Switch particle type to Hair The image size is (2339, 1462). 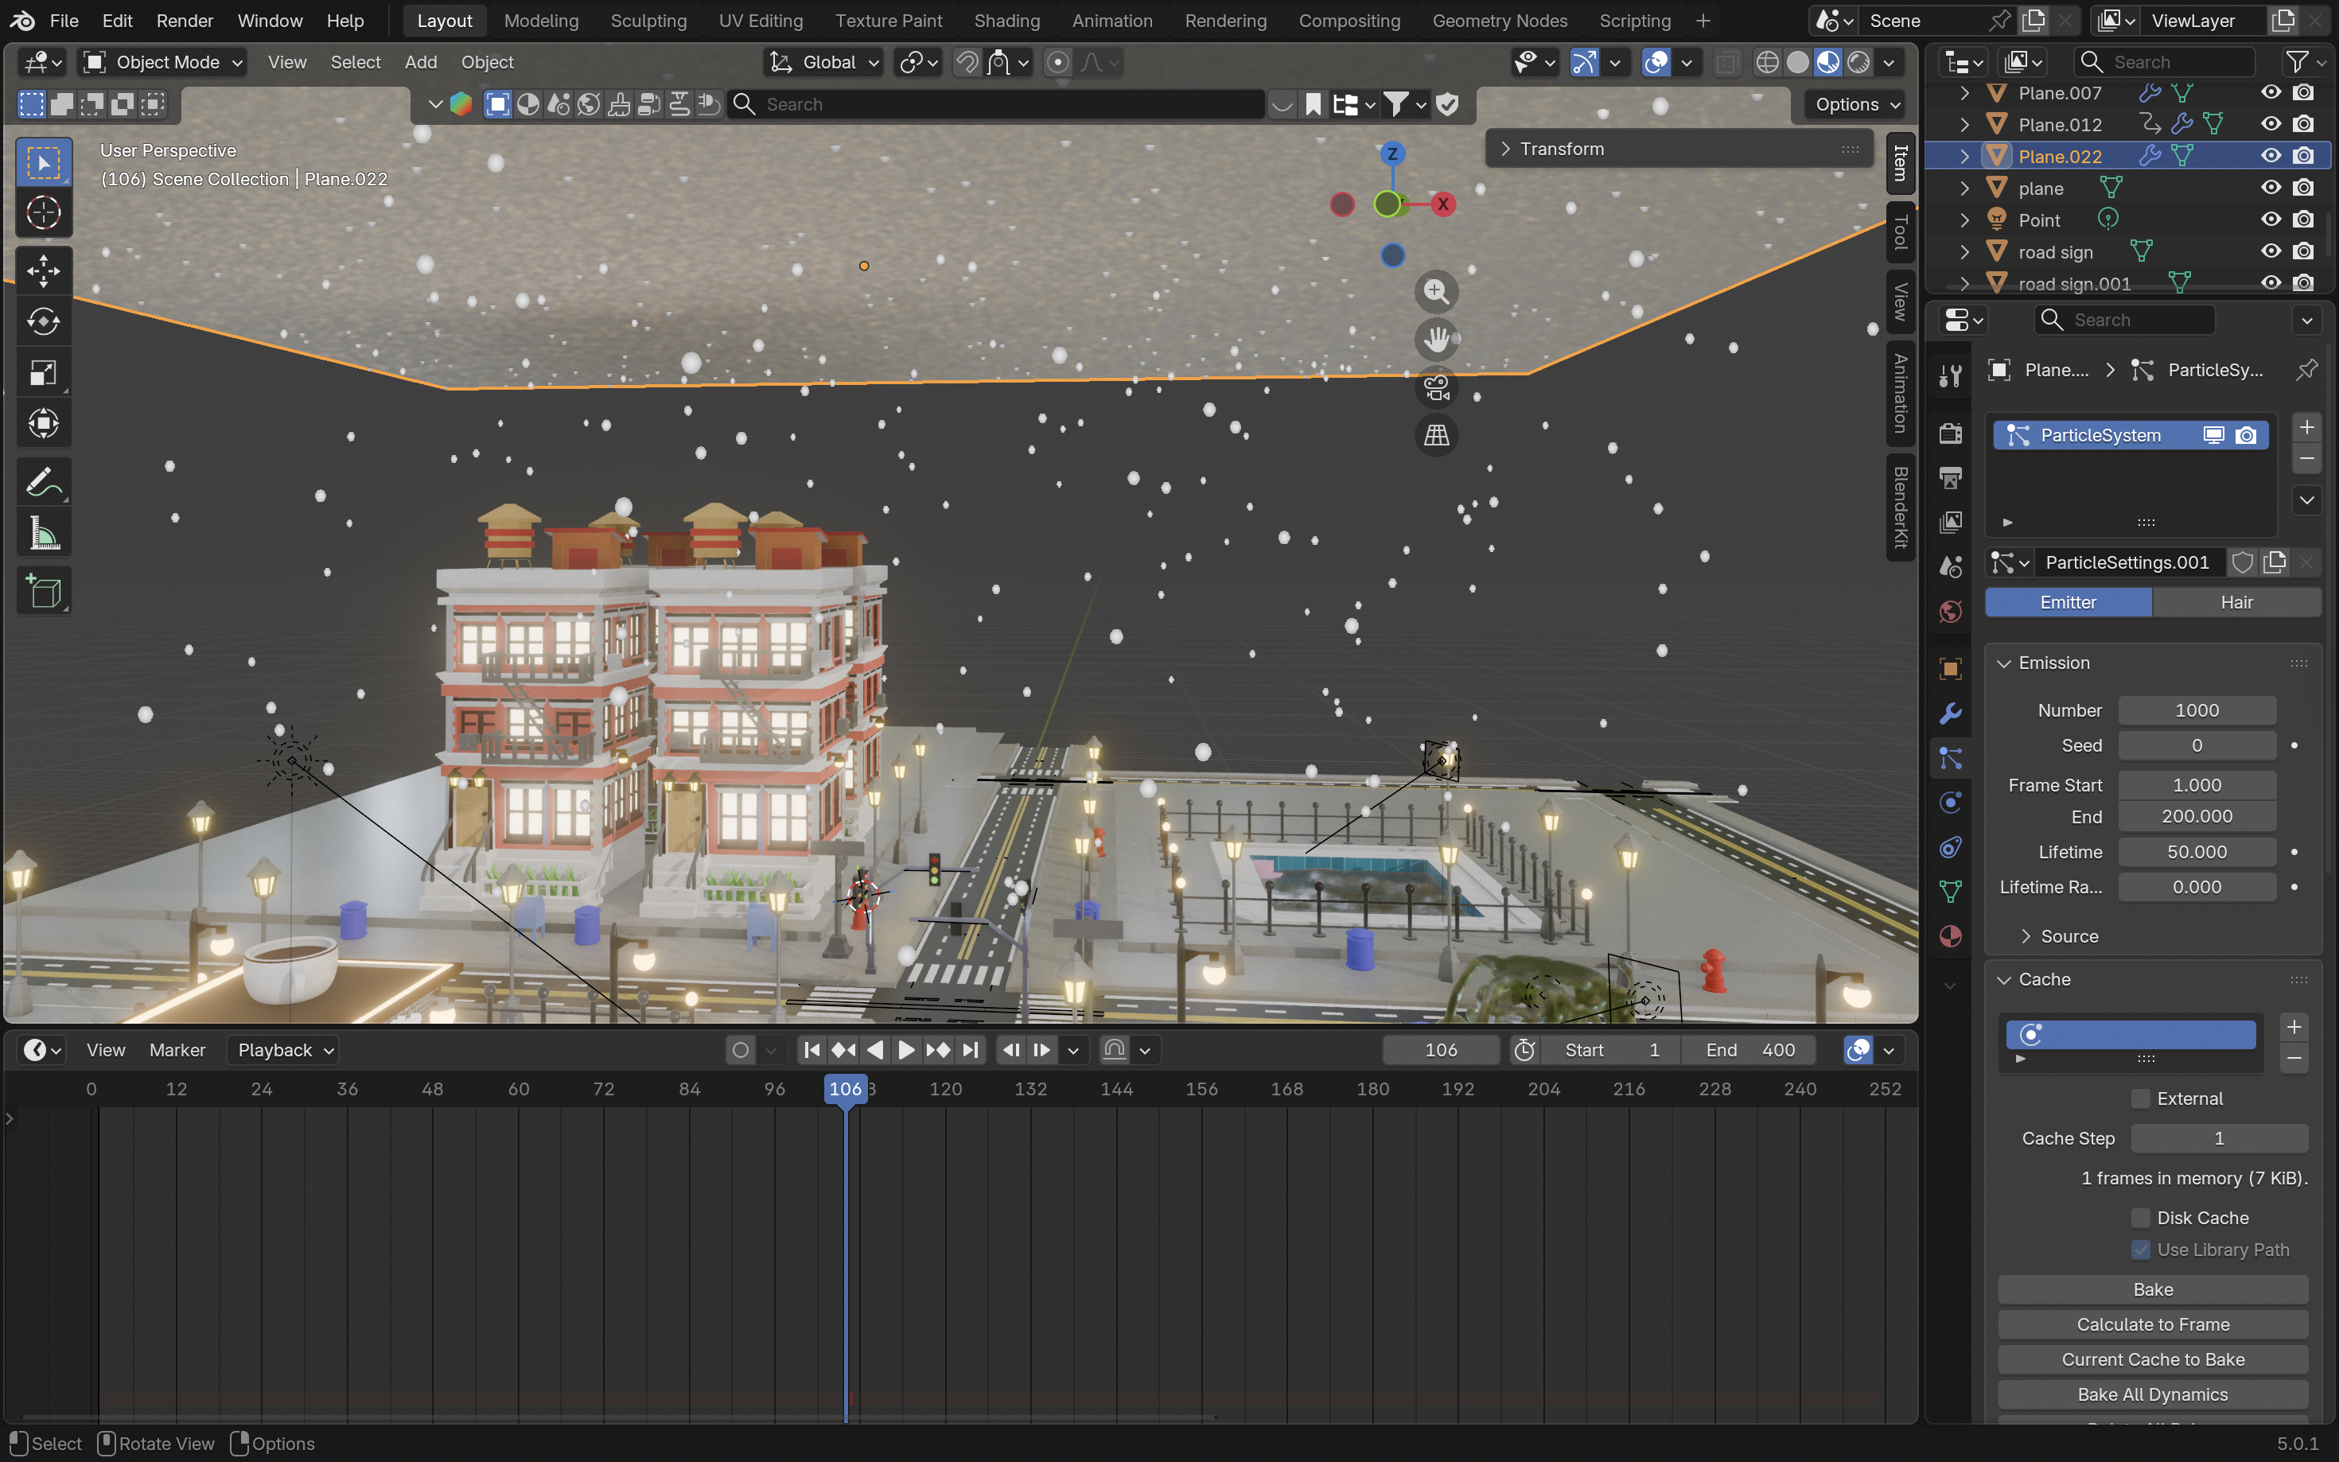pyautogui.click(x=2236, y=602)
